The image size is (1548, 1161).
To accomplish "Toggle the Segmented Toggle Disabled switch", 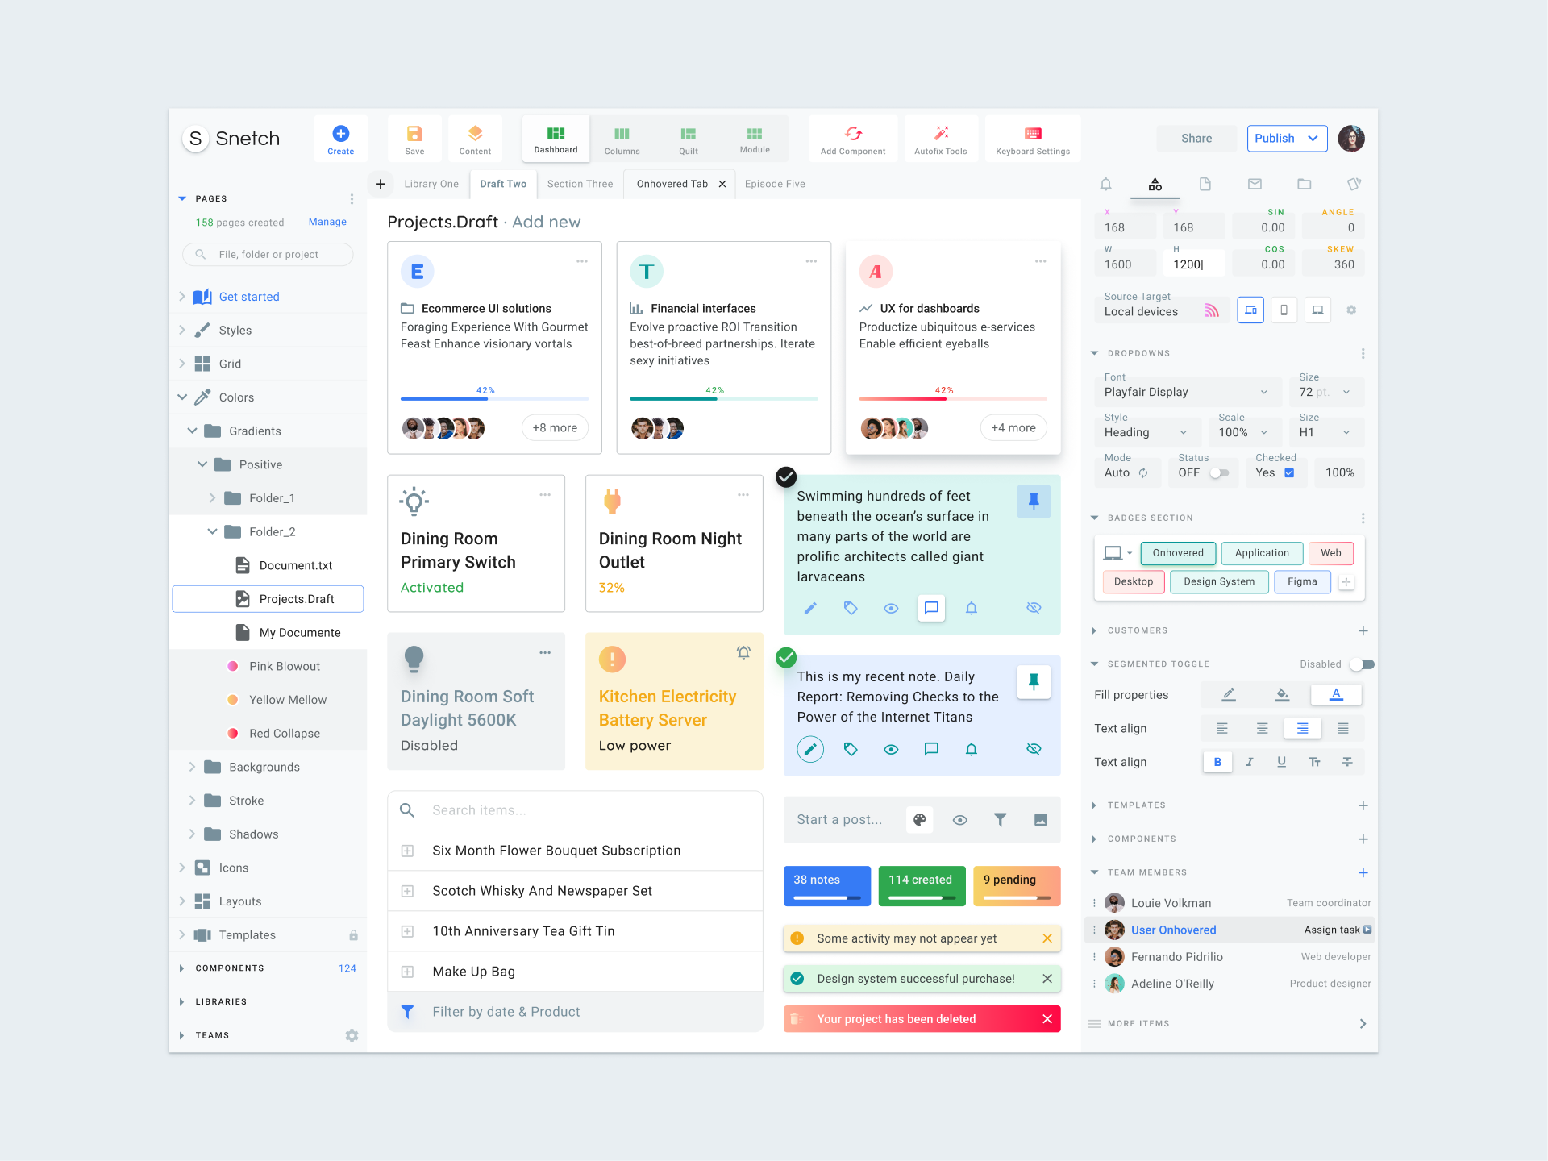I will 1363,664.
